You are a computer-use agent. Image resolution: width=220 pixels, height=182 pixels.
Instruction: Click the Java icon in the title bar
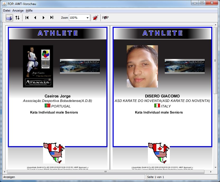[x=4, y=4]
